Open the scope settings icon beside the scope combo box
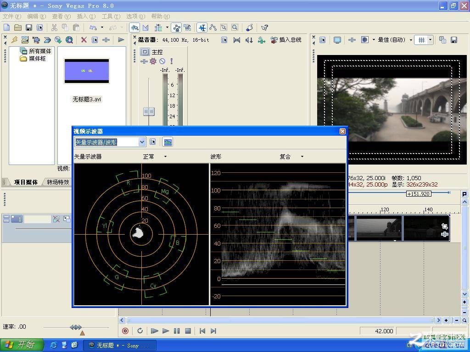The height and width of the screenshot is (352, 470). (153, 142)
